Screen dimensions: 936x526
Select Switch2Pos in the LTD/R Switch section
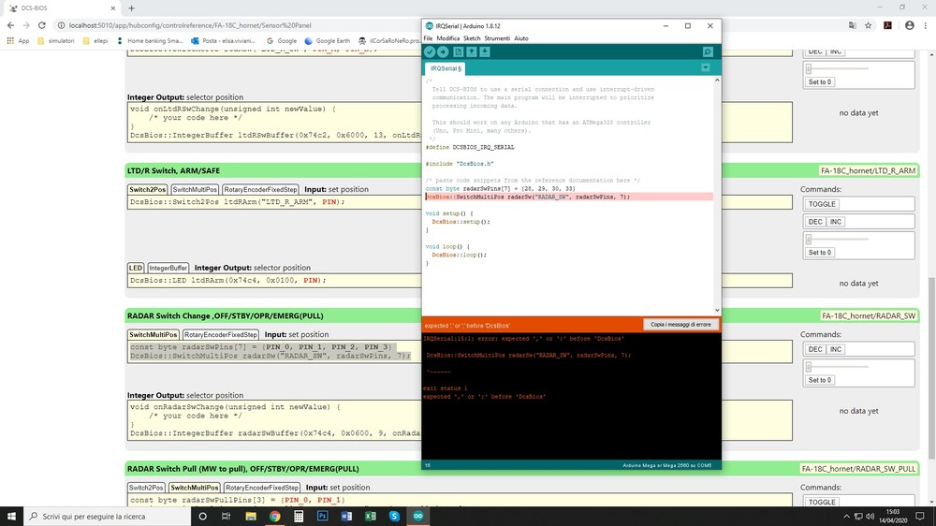(147, 189)
